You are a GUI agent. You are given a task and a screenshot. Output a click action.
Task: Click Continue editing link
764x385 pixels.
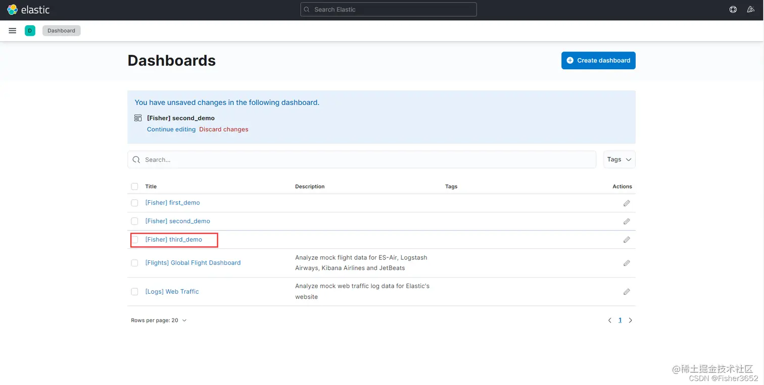pyautogui.click(x=171, y=130)
